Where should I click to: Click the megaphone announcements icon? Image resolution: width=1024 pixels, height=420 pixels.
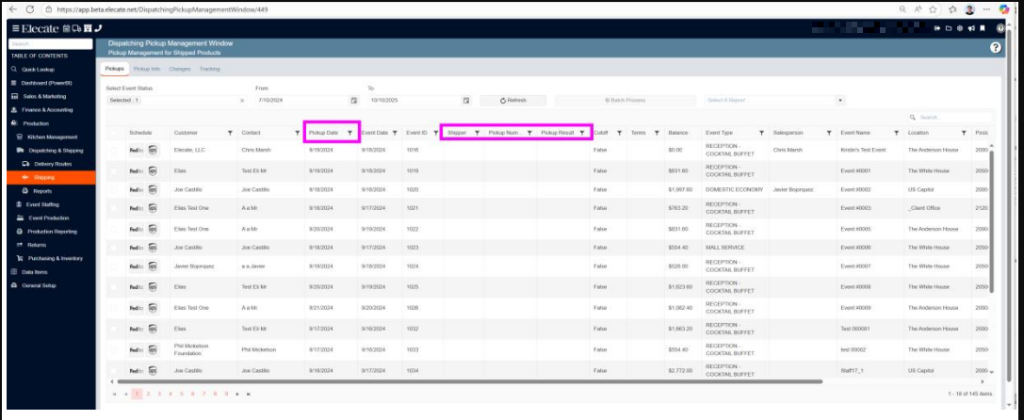[x=969, y=28]
